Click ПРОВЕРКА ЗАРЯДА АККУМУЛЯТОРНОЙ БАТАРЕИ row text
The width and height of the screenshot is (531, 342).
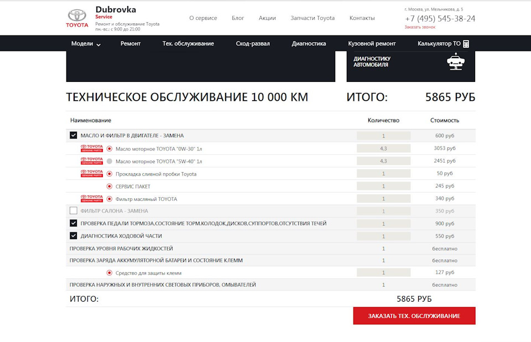coord(156,260)
